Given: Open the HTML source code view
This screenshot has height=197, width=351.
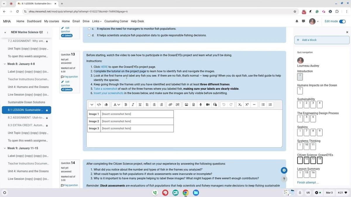Looking at the screenshot, I should pos(99,105).
